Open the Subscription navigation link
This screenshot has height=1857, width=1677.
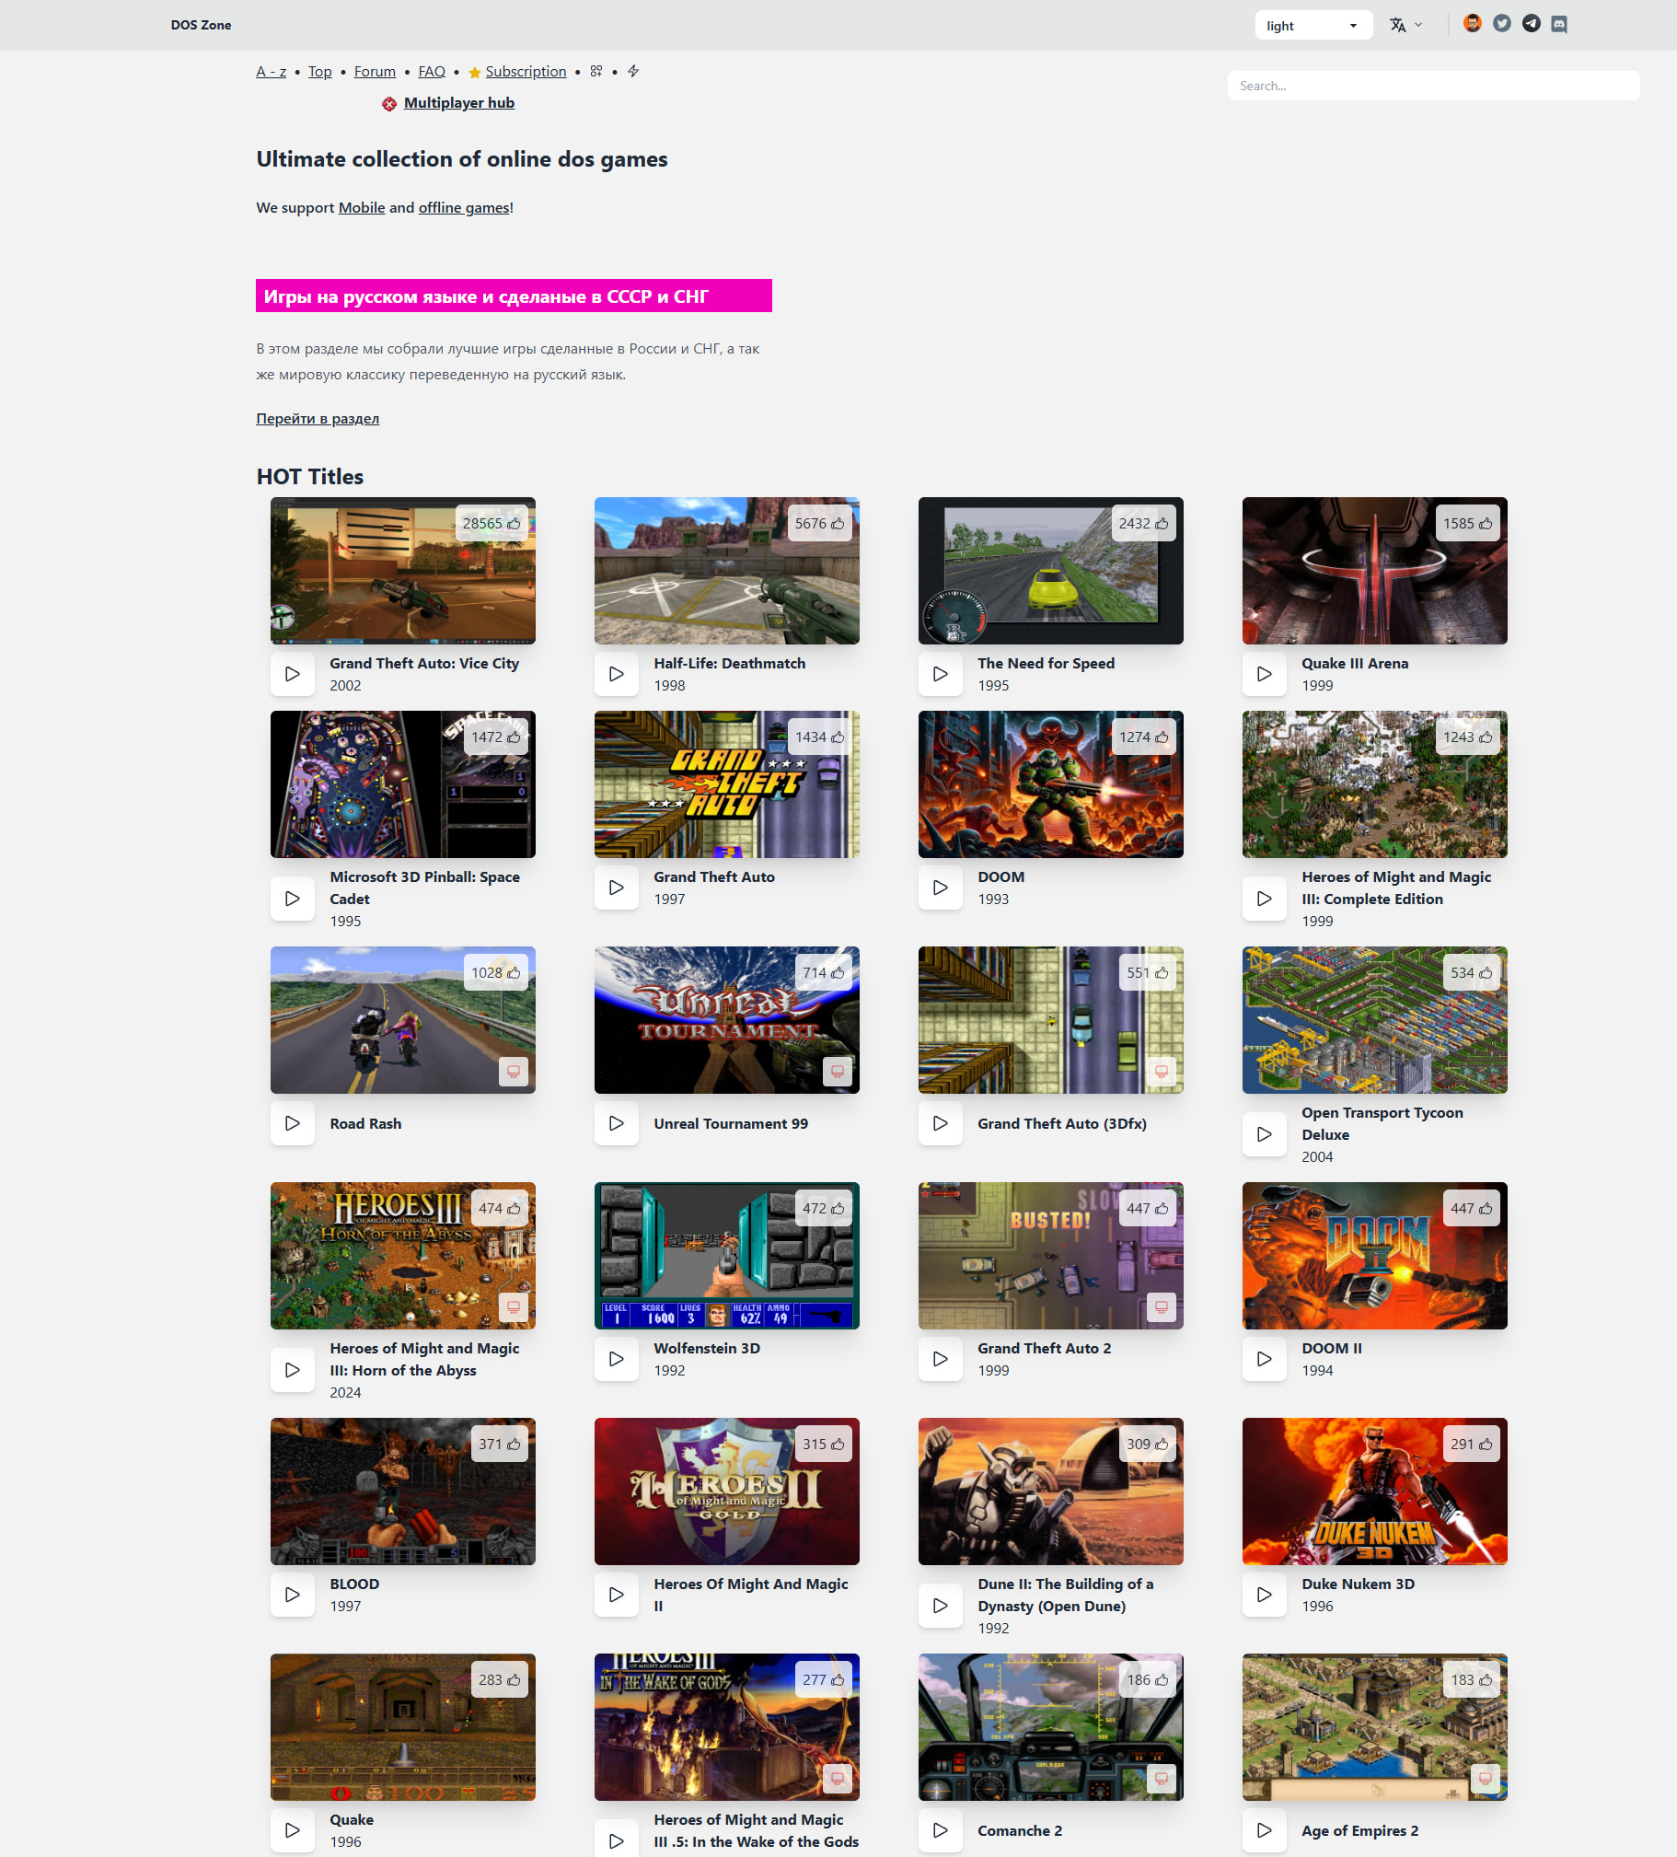[526, 72]
